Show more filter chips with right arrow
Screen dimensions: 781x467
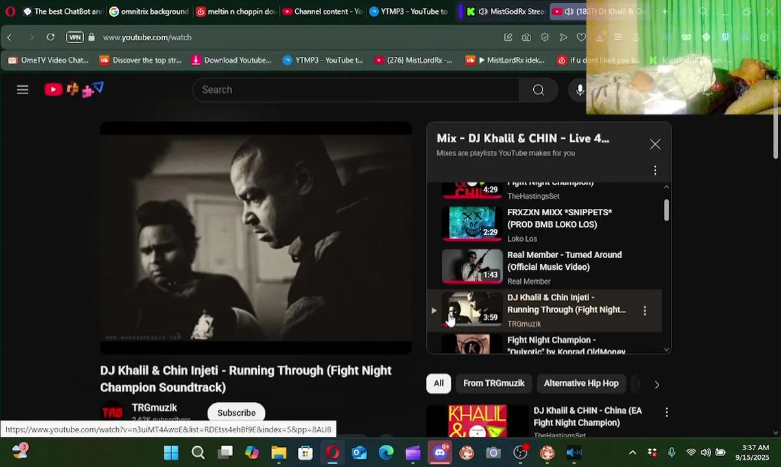coord(656,384)
